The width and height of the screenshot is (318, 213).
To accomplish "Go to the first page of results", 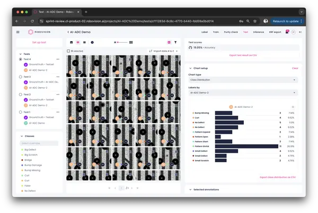I will (x=109, y=188).
